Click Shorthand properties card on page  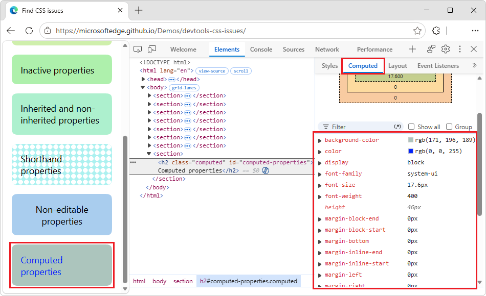62,164
